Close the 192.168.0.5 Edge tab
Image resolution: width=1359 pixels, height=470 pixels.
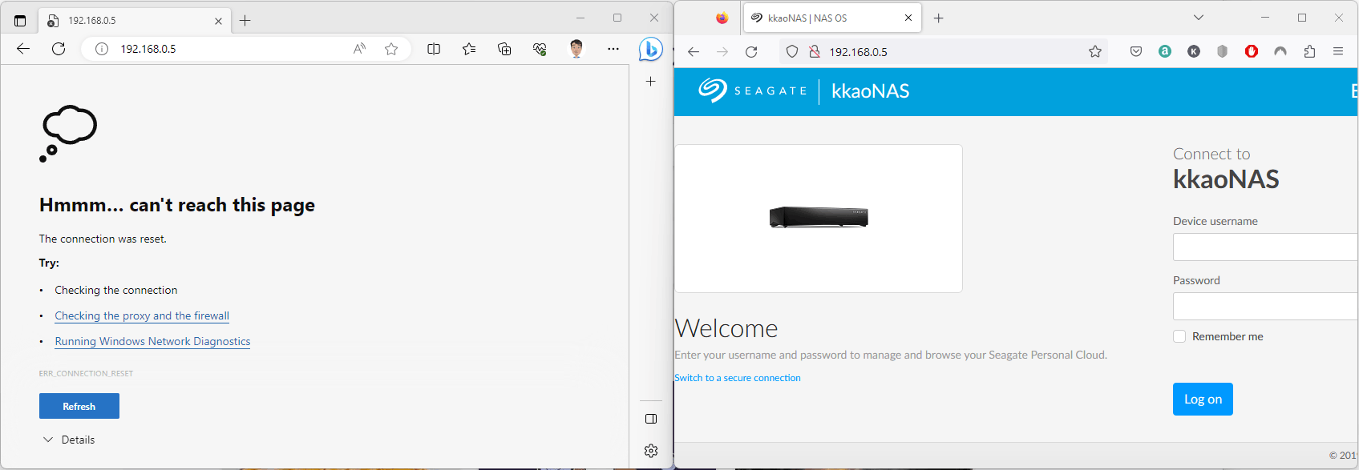coord(218,21)
